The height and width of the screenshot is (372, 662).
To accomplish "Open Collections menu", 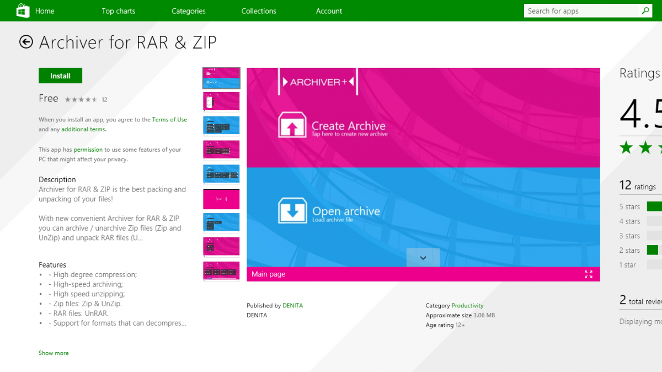I will (x=259, y=11).
